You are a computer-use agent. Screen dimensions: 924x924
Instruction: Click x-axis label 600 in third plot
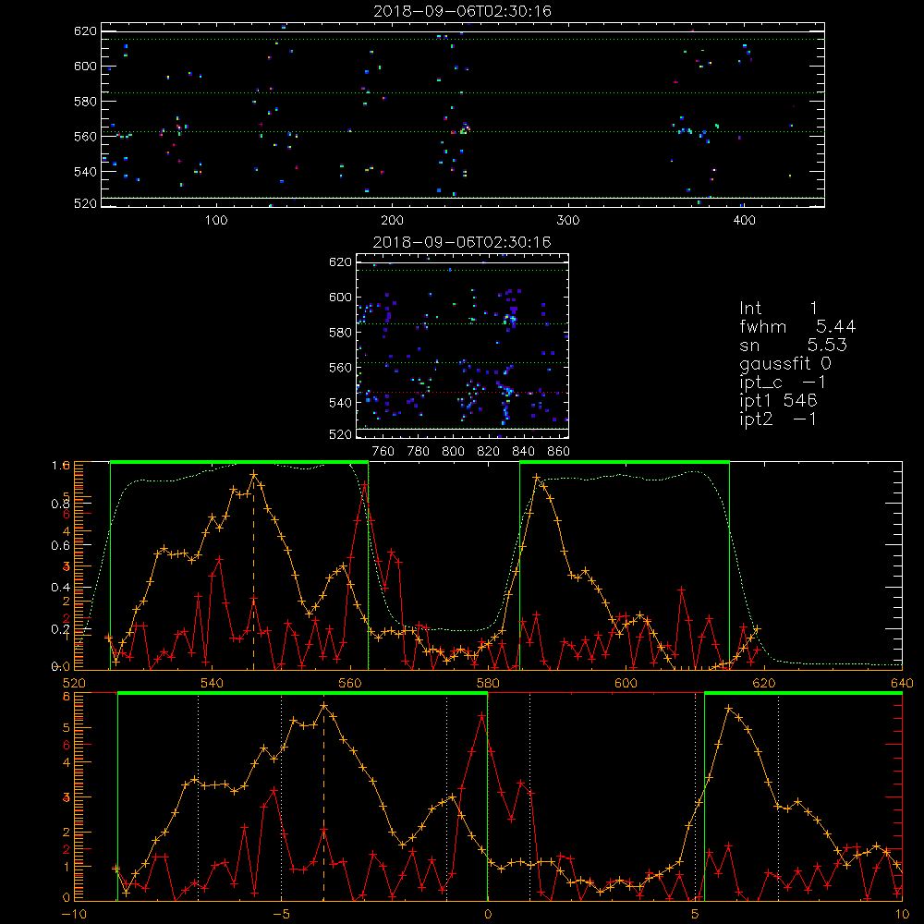626,683
